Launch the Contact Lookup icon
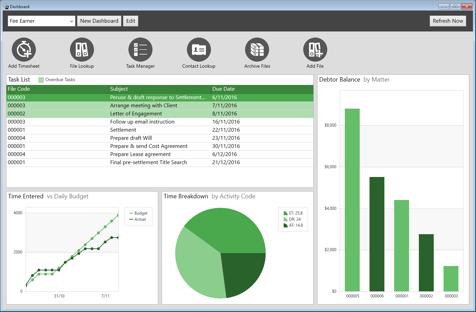The height and width of the screenshot is (312, 476). point(199,50)
